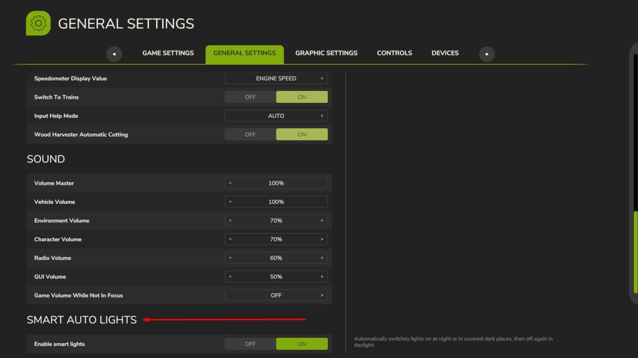Increase Environment Volume with right arrow
The width and height of the screenshot is (638, 358).
(322, 220)
